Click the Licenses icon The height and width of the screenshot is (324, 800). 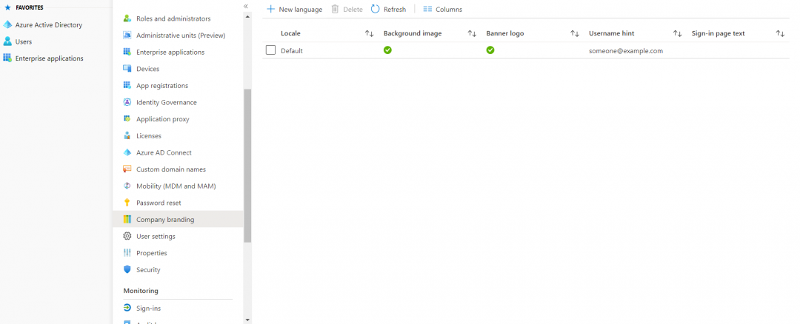pos(127,136)
